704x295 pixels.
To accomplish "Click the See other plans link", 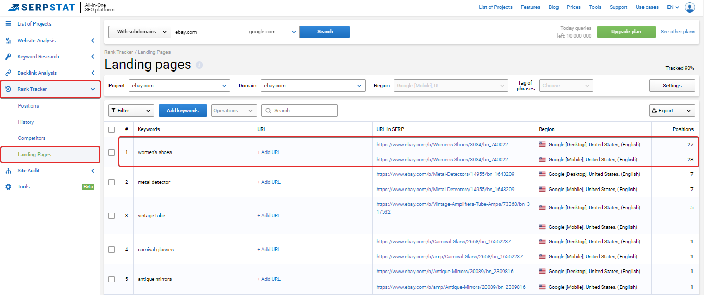I will 678,32.
